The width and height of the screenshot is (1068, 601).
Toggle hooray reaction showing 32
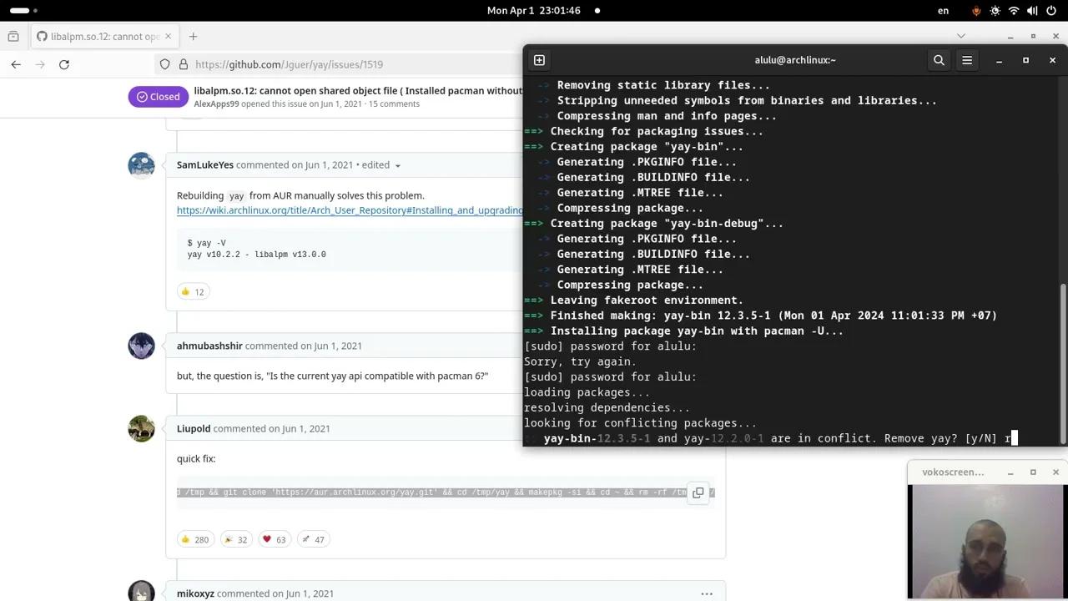[x=236, y=539]
